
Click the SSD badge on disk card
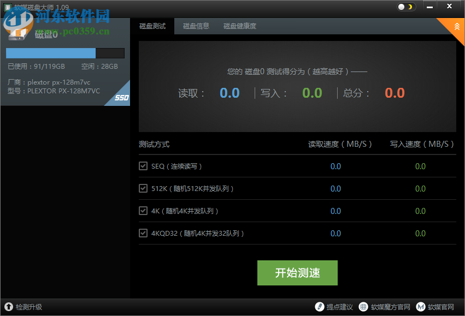coord(122,98)
